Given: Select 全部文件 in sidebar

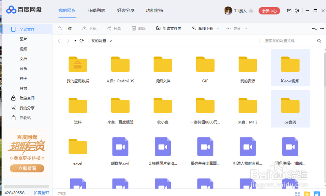Looking at the screenshot, I should [27, 29].
